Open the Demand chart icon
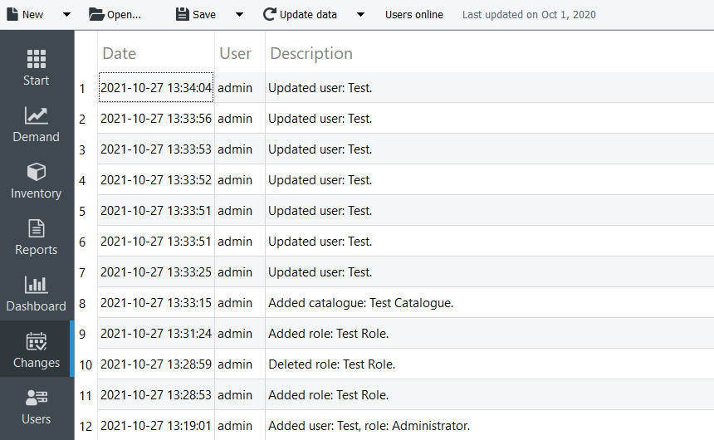 (x=36, y=115)
